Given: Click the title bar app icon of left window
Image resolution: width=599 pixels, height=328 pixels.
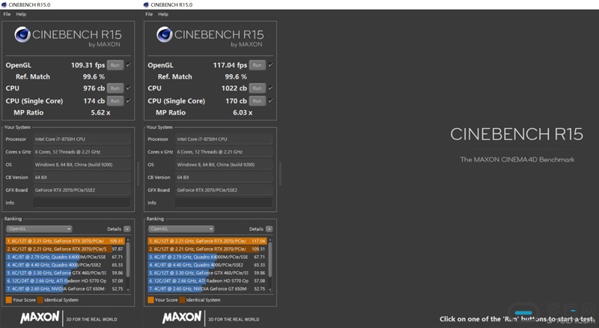Looking at the screenshot, I should pyautogui.click(x=4, y=4).
